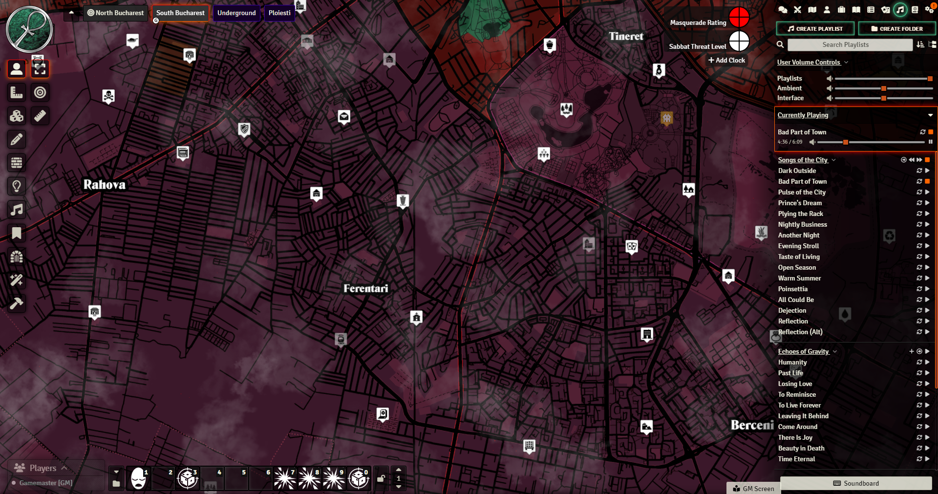Open the hammer build tool
Image resolution: width=938 pixels, height=494 pixels.
point(17,303)
